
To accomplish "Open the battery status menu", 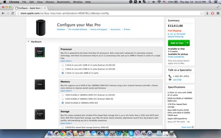I will point(173,2).
